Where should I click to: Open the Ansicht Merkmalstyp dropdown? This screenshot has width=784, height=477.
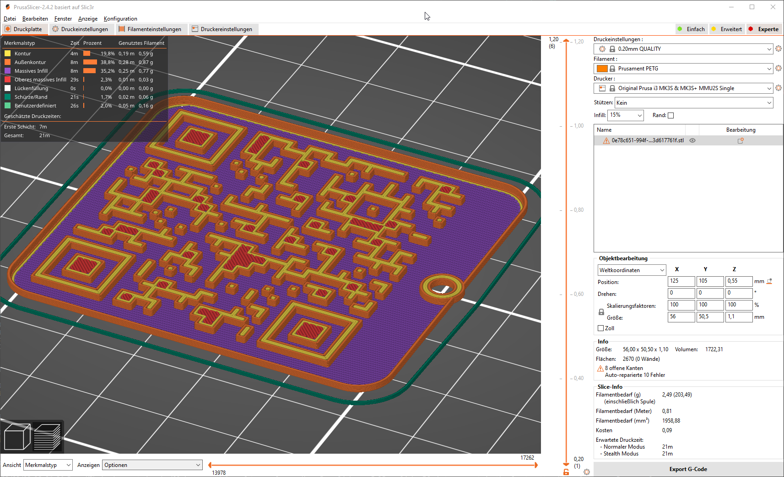pyautogui.click(x=48, y=465)
